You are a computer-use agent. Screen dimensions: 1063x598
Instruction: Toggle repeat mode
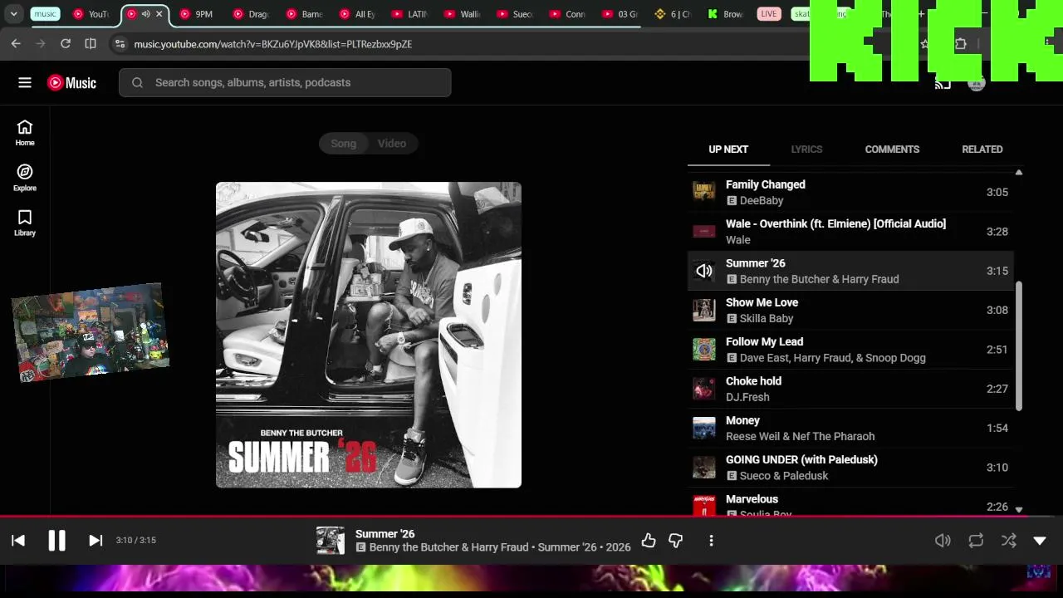pyautogui.click(x=976, y=541)
